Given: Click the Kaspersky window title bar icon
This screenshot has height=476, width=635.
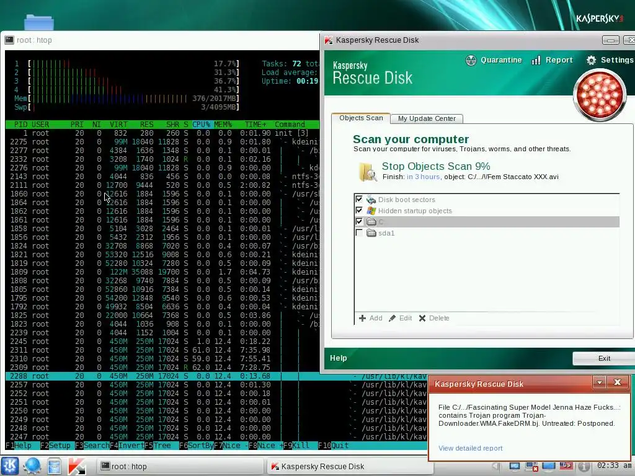Looking at the screenshot, I should coord(329,40).
